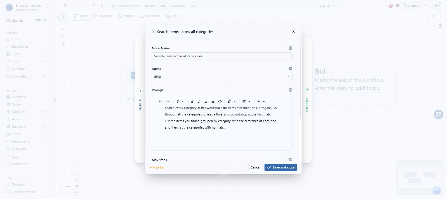The height and width of the screenshot is (199, 447).
Task: Open the insert plus dropdown
Action: (x=261, y=101)
